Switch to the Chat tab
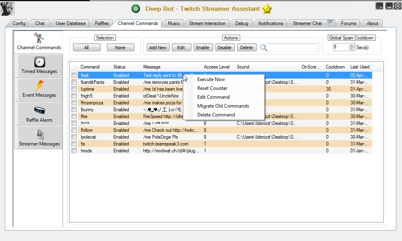The height and width of the screenshot is (241, 402). (40, 23)
